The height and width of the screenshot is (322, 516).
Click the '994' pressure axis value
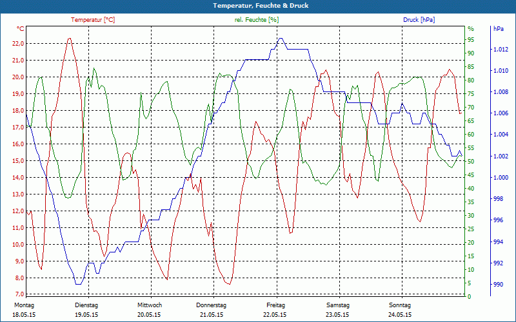click(x=498, y=242)
